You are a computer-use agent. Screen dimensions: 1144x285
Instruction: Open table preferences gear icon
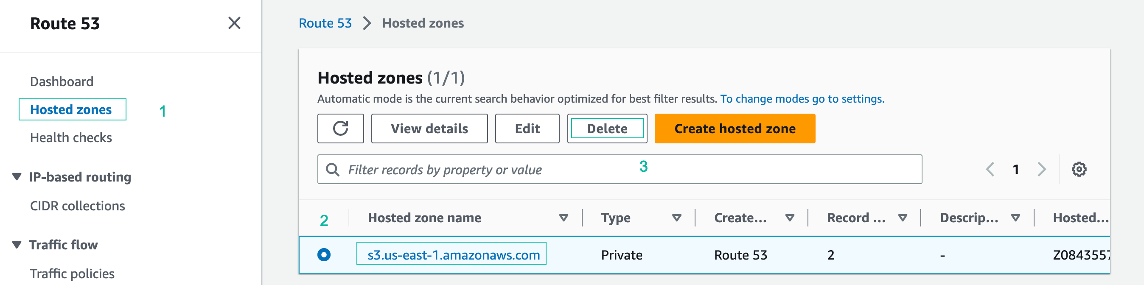(1079, 169)
